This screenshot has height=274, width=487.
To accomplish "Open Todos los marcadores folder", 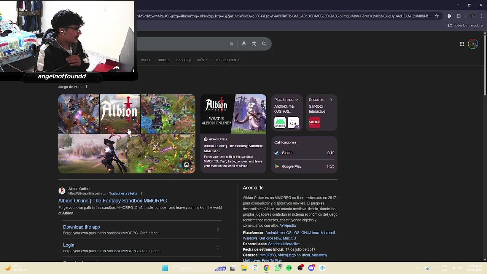I will tap(466, 25).
